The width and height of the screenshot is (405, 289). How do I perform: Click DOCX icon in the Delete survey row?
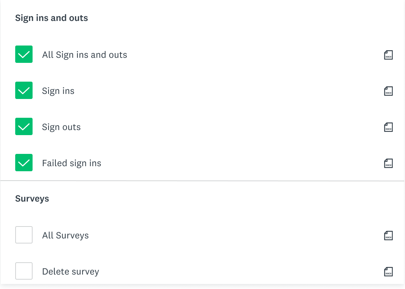[x=388, y=272]
